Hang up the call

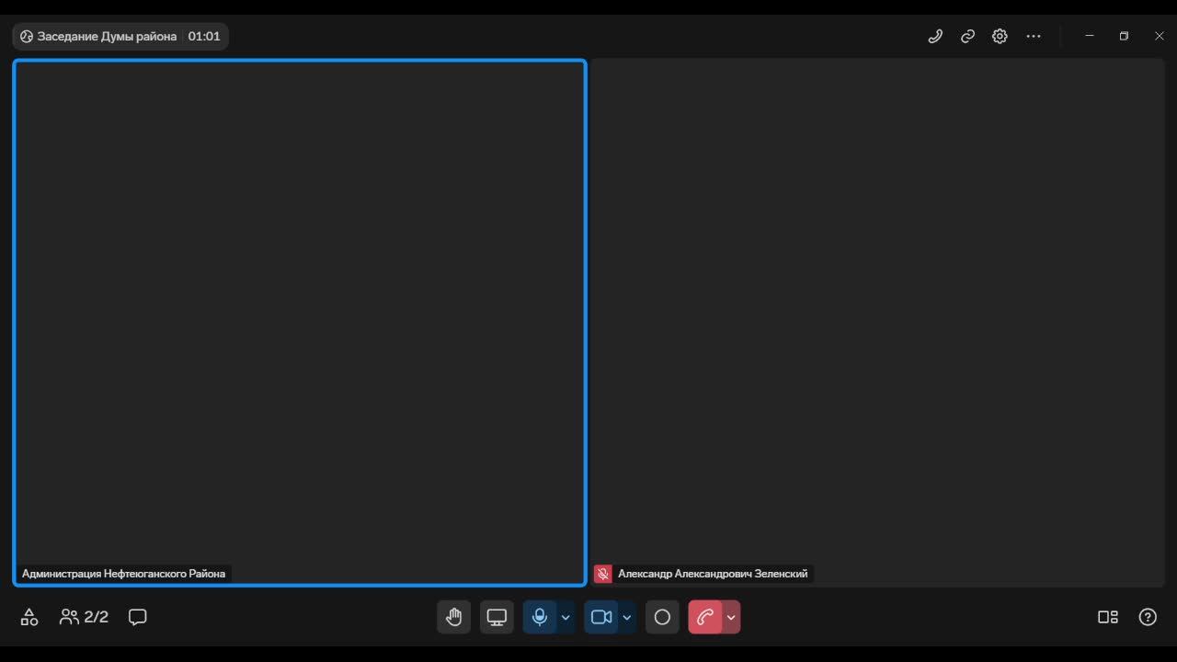point(705,617)
